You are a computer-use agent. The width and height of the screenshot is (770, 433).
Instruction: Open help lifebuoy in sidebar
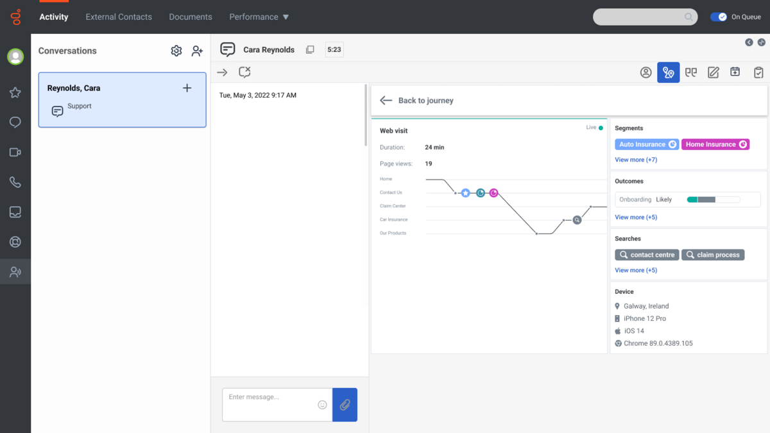tap(15, 242)
